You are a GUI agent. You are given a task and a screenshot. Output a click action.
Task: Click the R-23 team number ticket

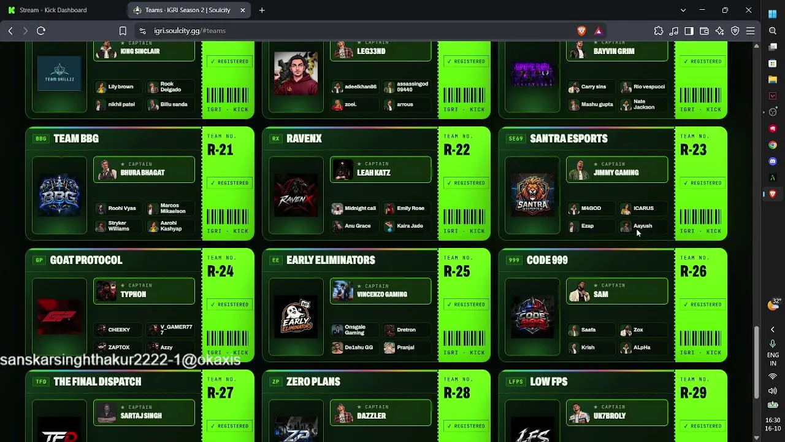pos(701,183)
